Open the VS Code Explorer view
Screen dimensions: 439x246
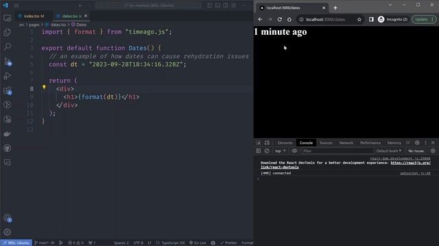point(8,32)
